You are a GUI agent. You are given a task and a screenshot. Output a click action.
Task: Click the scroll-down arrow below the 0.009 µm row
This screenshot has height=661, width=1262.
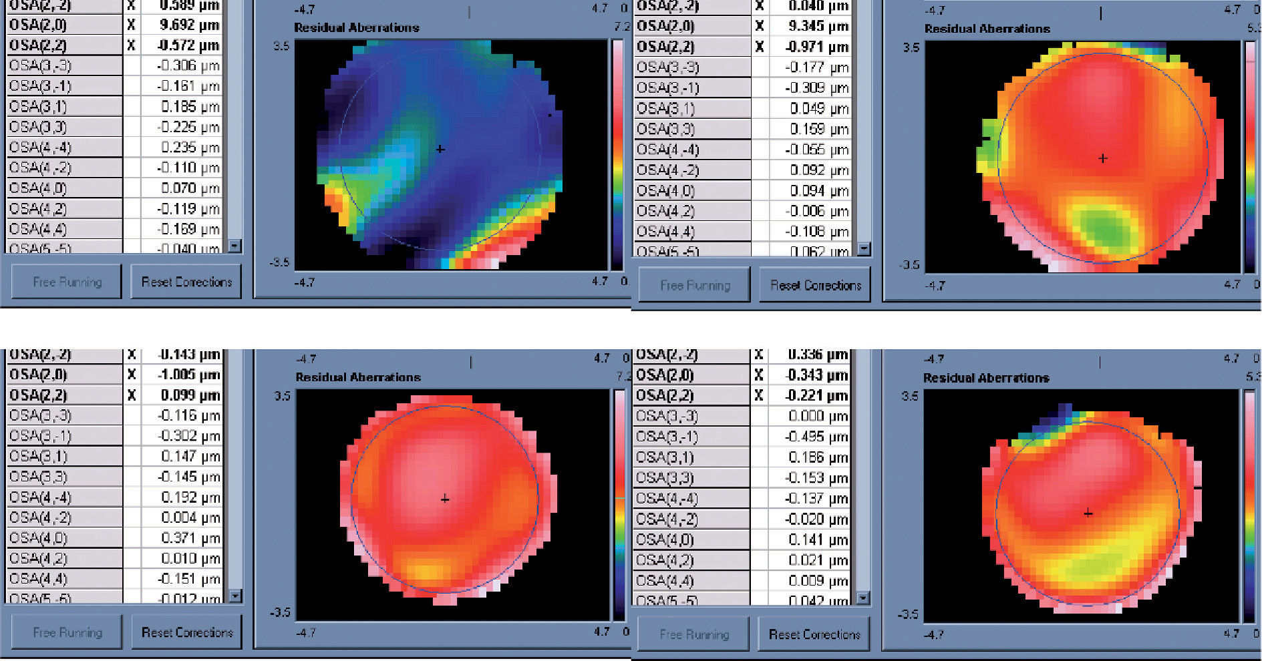862,598
